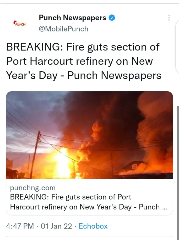Open the tweet's three-dot more options menu
This screenshot has height=240, width=179.
(x=169, y=18)
